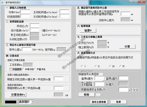Click the 结束 button
Viewport: 147px width, 107px height.
(x=118, y=102)
